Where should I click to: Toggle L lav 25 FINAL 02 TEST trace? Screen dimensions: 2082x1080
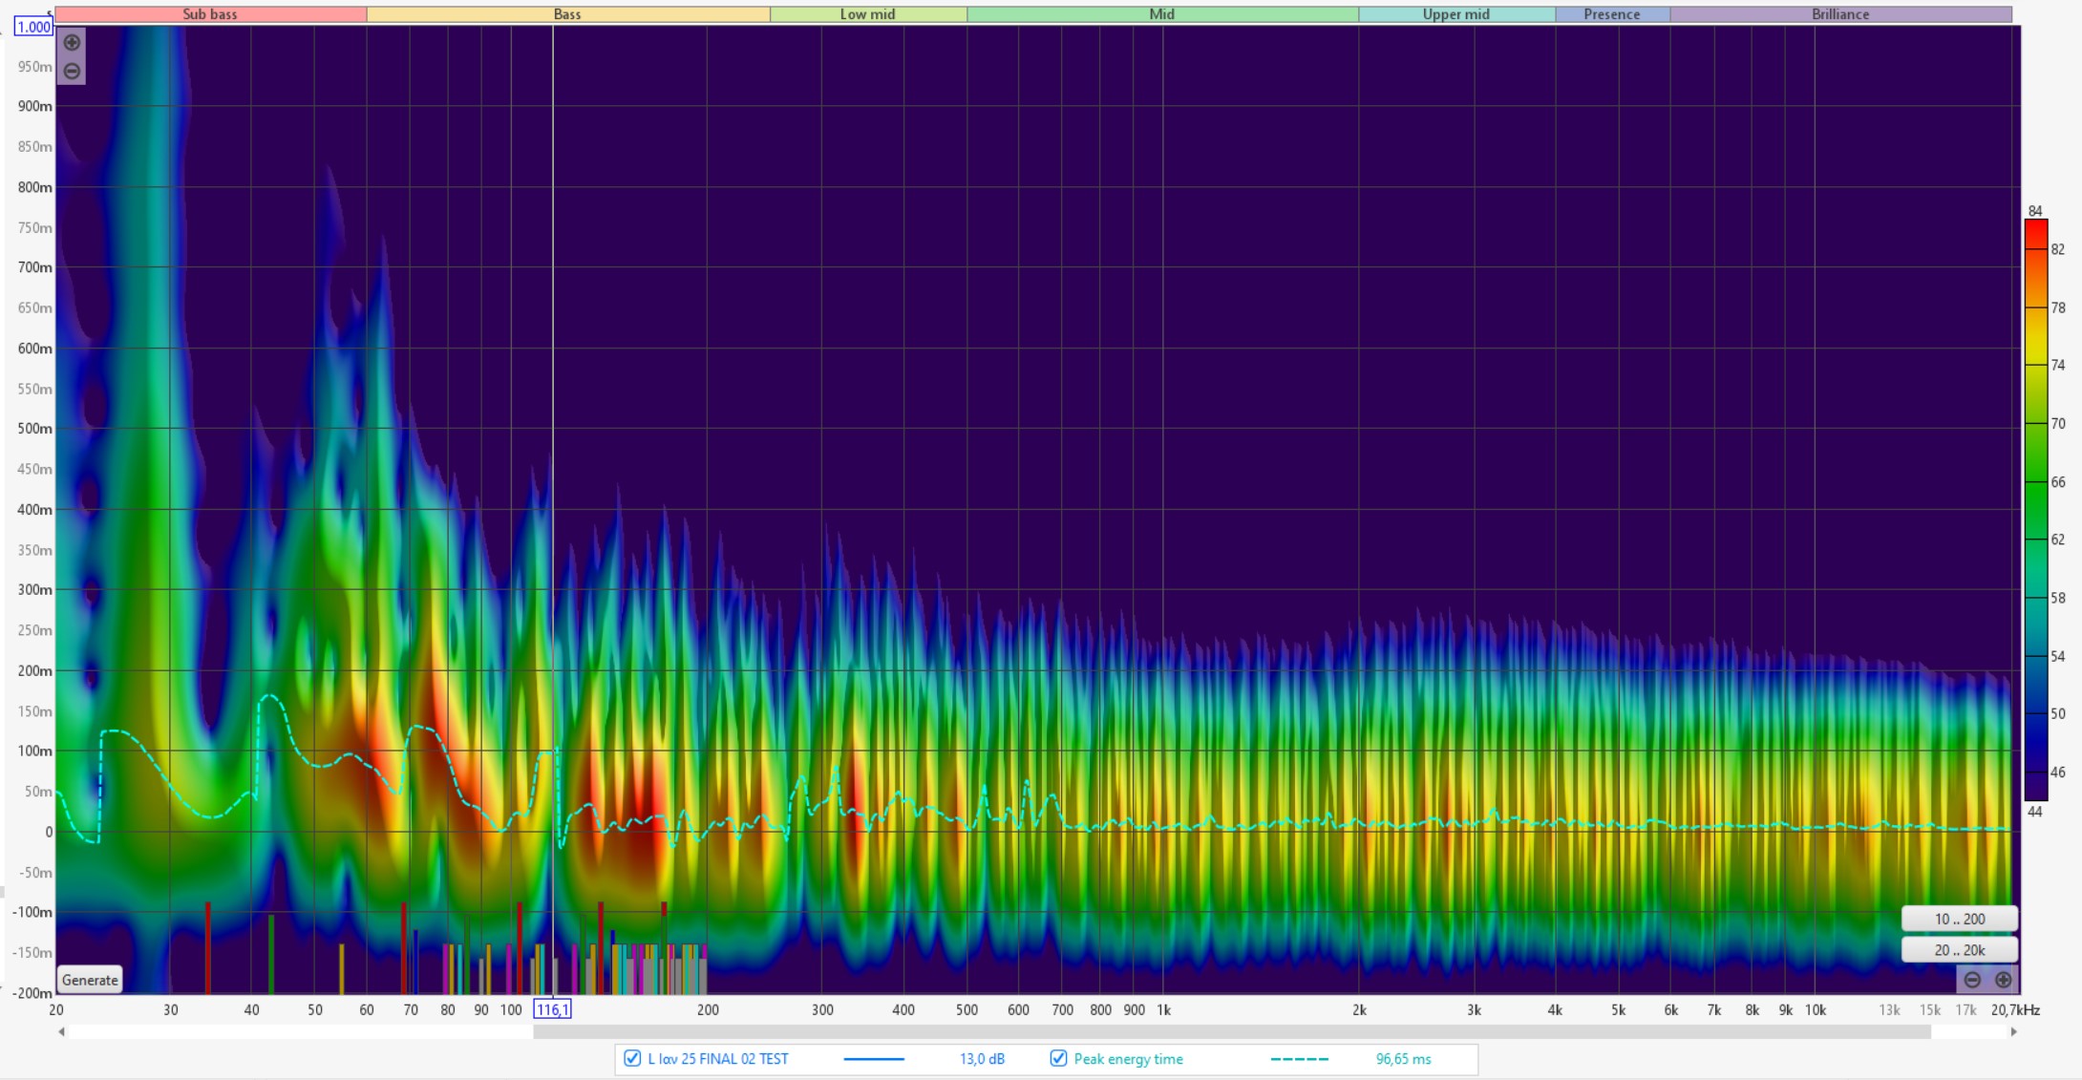[632, 1058]
